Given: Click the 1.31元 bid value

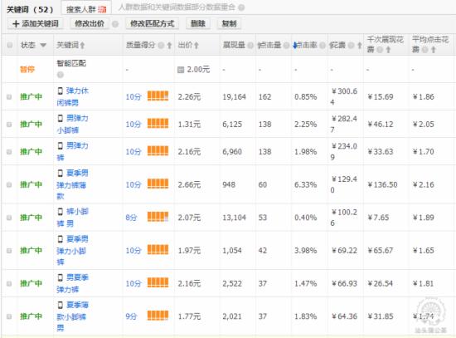Looking at the screenshot, I should coord(189,125).
